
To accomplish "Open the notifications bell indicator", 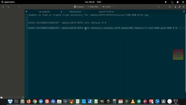I will tap(178, 2).
